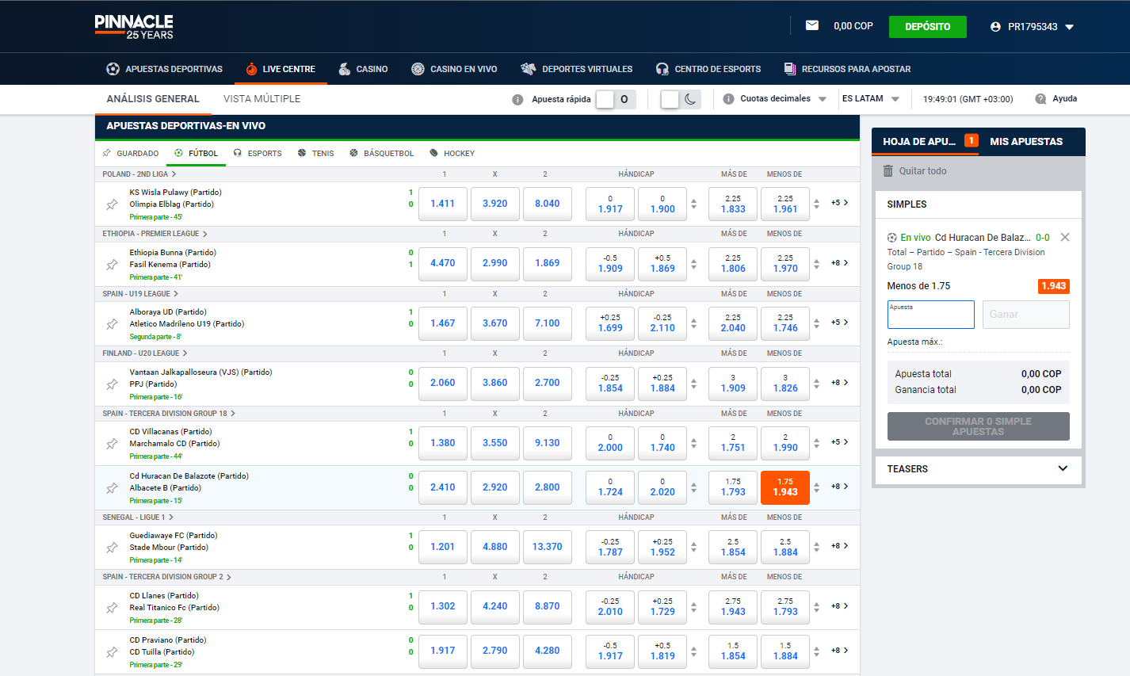
Task: Click Quitar todo trash icon
Action: point(888,171)
